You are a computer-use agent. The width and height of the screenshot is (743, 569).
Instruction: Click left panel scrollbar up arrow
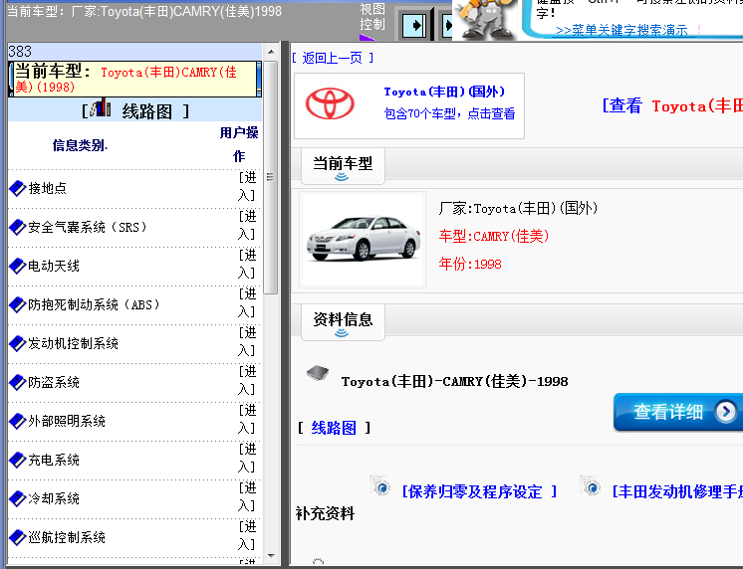(x=271, y=52)
